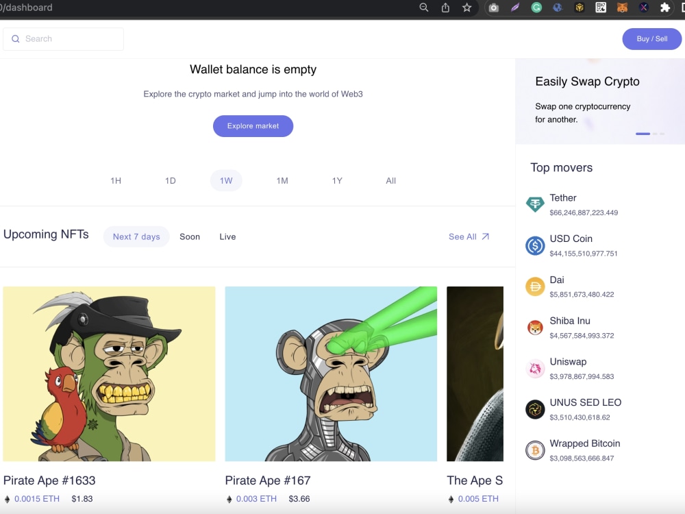Switch to Live NFT filter

(x=227, y=236)
